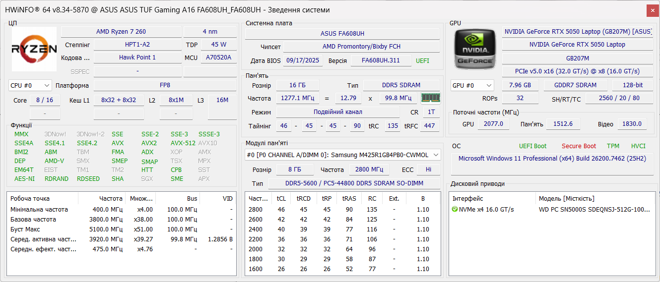Click the TPM status label
The image size is (660, 282).
(x=613, y=146)
